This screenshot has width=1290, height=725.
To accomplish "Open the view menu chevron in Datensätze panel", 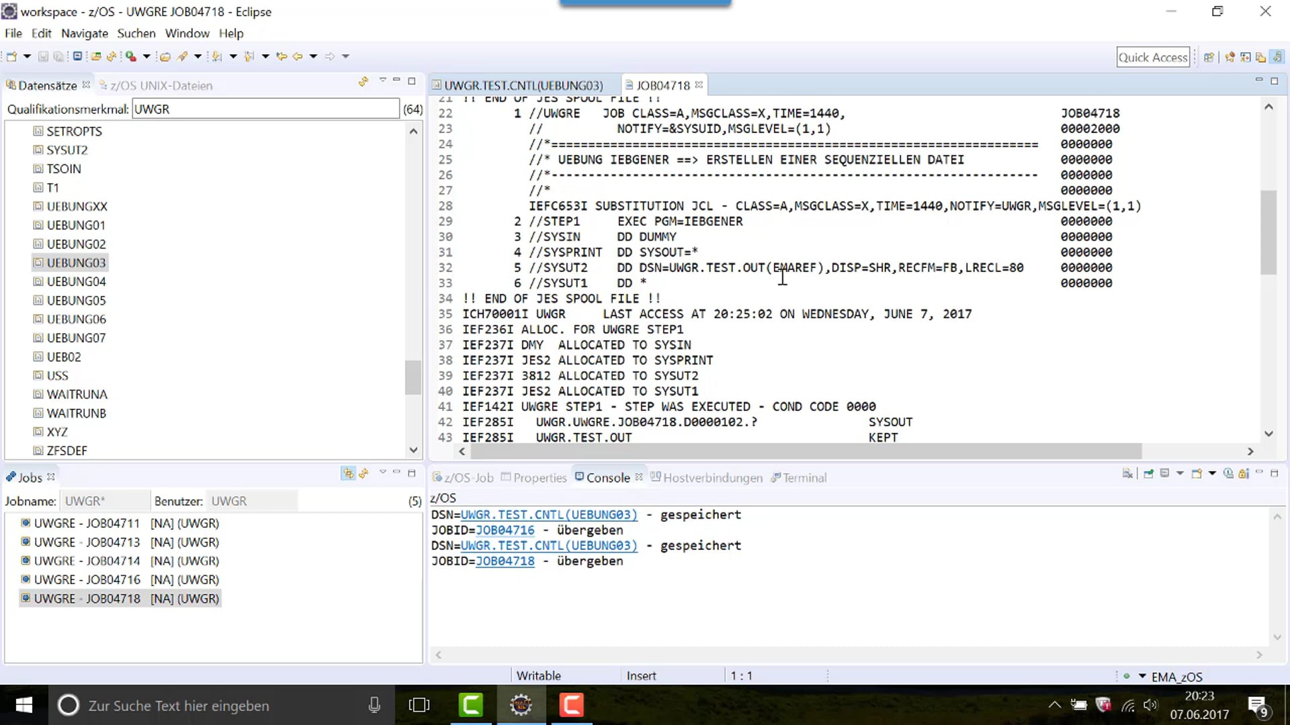I will pyautogui.click(x=383, y=81).
